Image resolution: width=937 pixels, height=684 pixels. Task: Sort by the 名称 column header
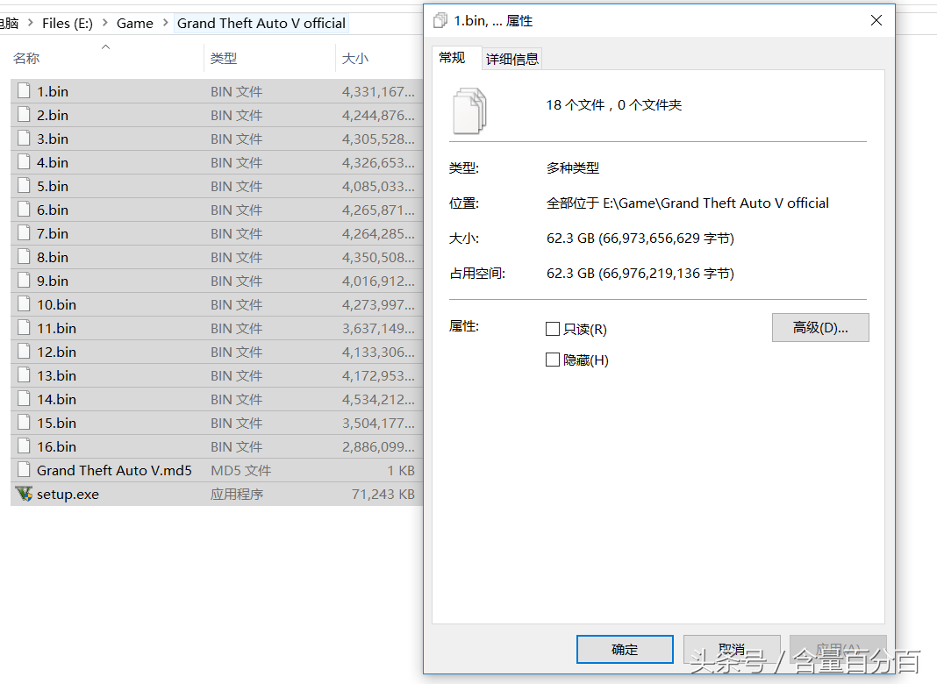26,59
